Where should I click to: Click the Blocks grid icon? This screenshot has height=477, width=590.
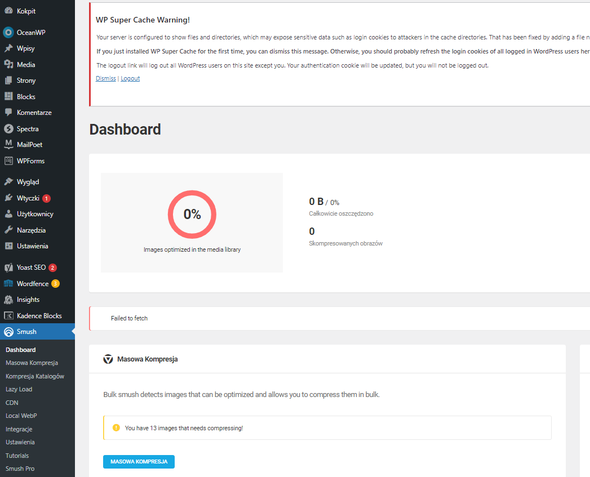click(x=8, y=96)
